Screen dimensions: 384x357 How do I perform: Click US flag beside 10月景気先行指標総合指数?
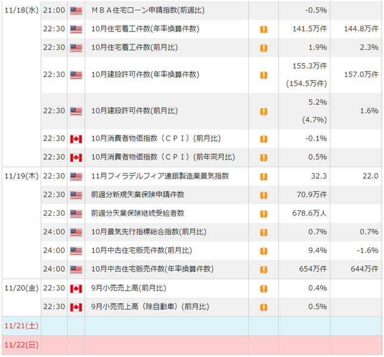click(76, 232)
